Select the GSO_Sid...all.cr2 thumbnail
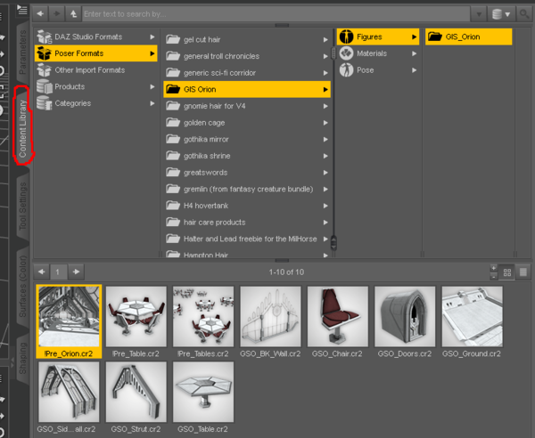 pyautogui.click(x=69, y=397)
